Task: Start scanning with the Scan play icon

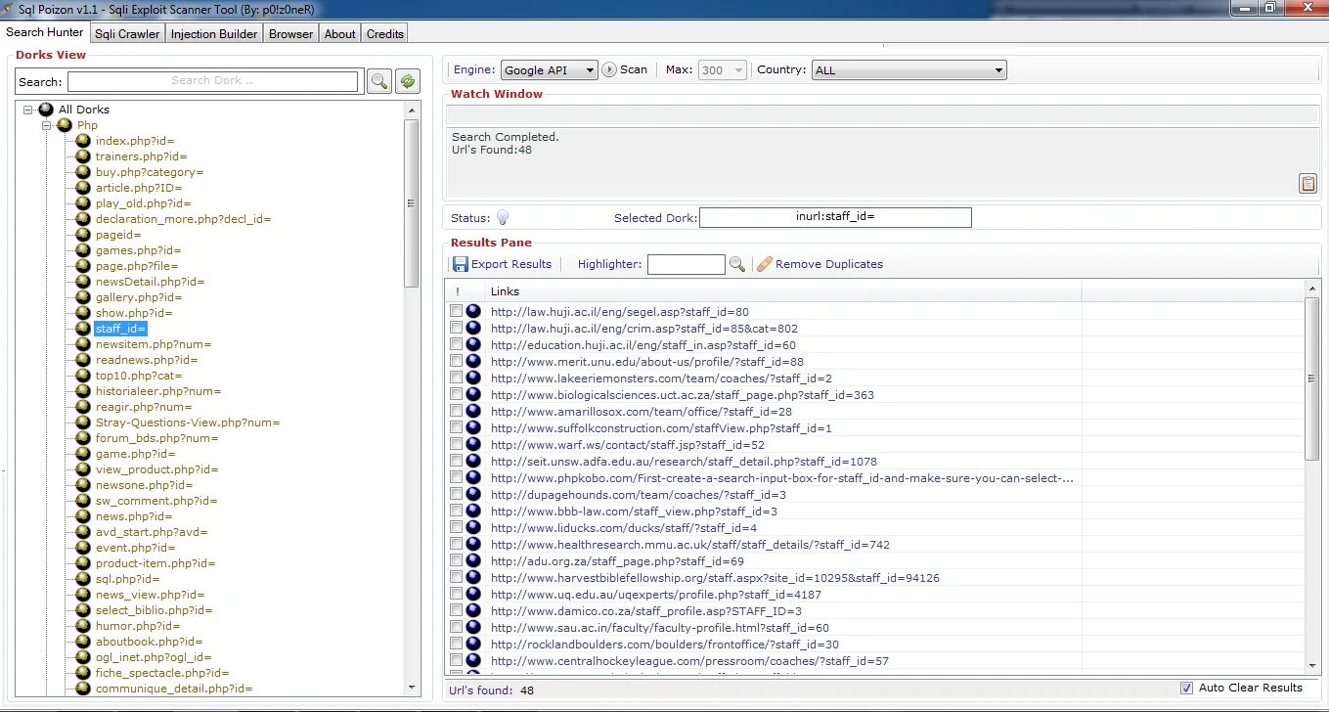Action: click(x=608, y=69)
